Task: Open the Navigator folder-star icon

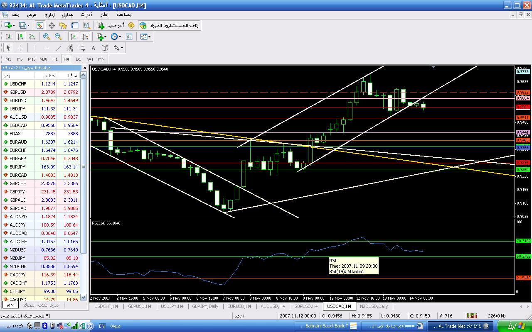Action: (x=63, y=25)
